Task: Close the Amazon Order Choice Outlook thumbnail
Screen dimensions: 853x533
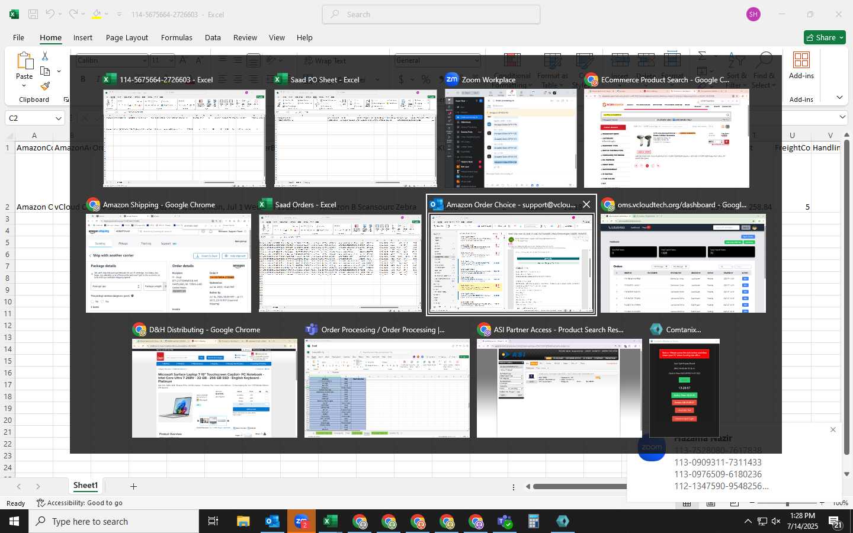Action: click(586, 204)
